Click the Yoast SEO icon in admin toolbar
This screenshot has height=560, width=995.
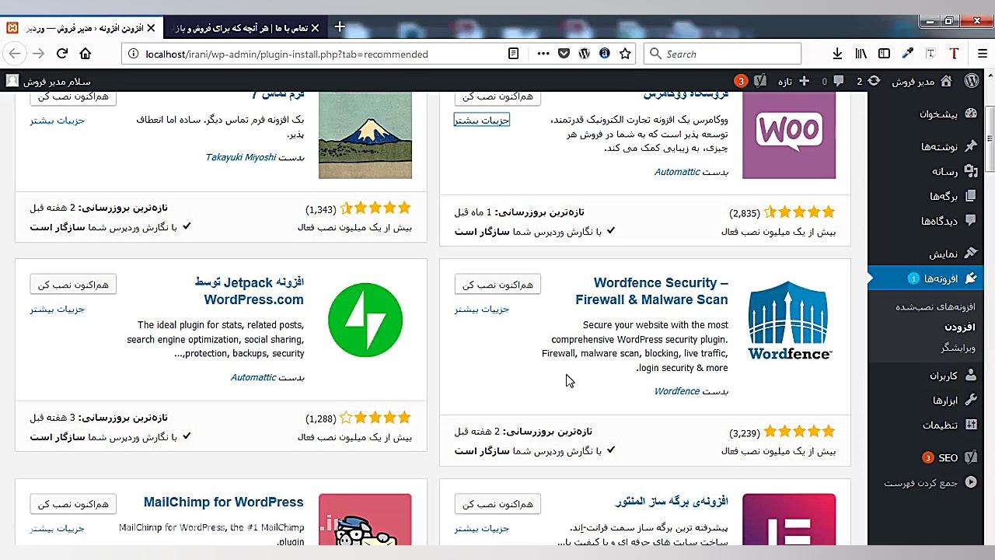[x=759, y=80]
